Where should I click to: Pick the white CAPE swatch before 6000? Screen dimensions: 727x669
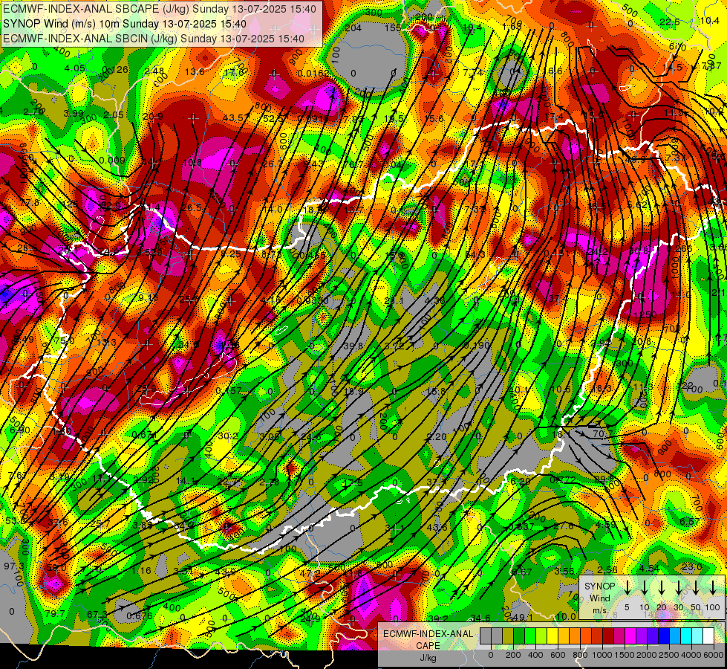click(709, 636)
